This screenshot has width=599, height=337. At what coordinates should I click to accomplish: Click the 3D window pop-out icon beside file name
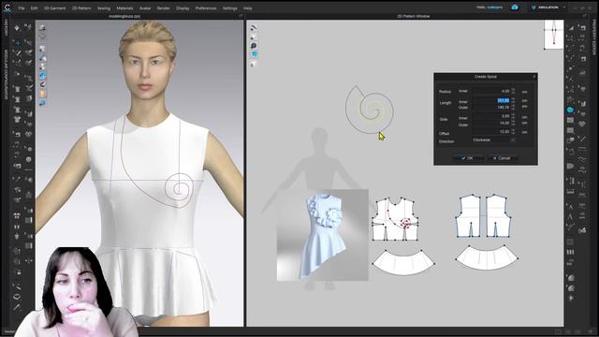click(241, 16)
